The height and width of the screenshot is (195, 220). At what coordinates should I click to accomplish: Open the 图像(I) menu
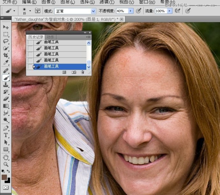[x=48, y=2]
